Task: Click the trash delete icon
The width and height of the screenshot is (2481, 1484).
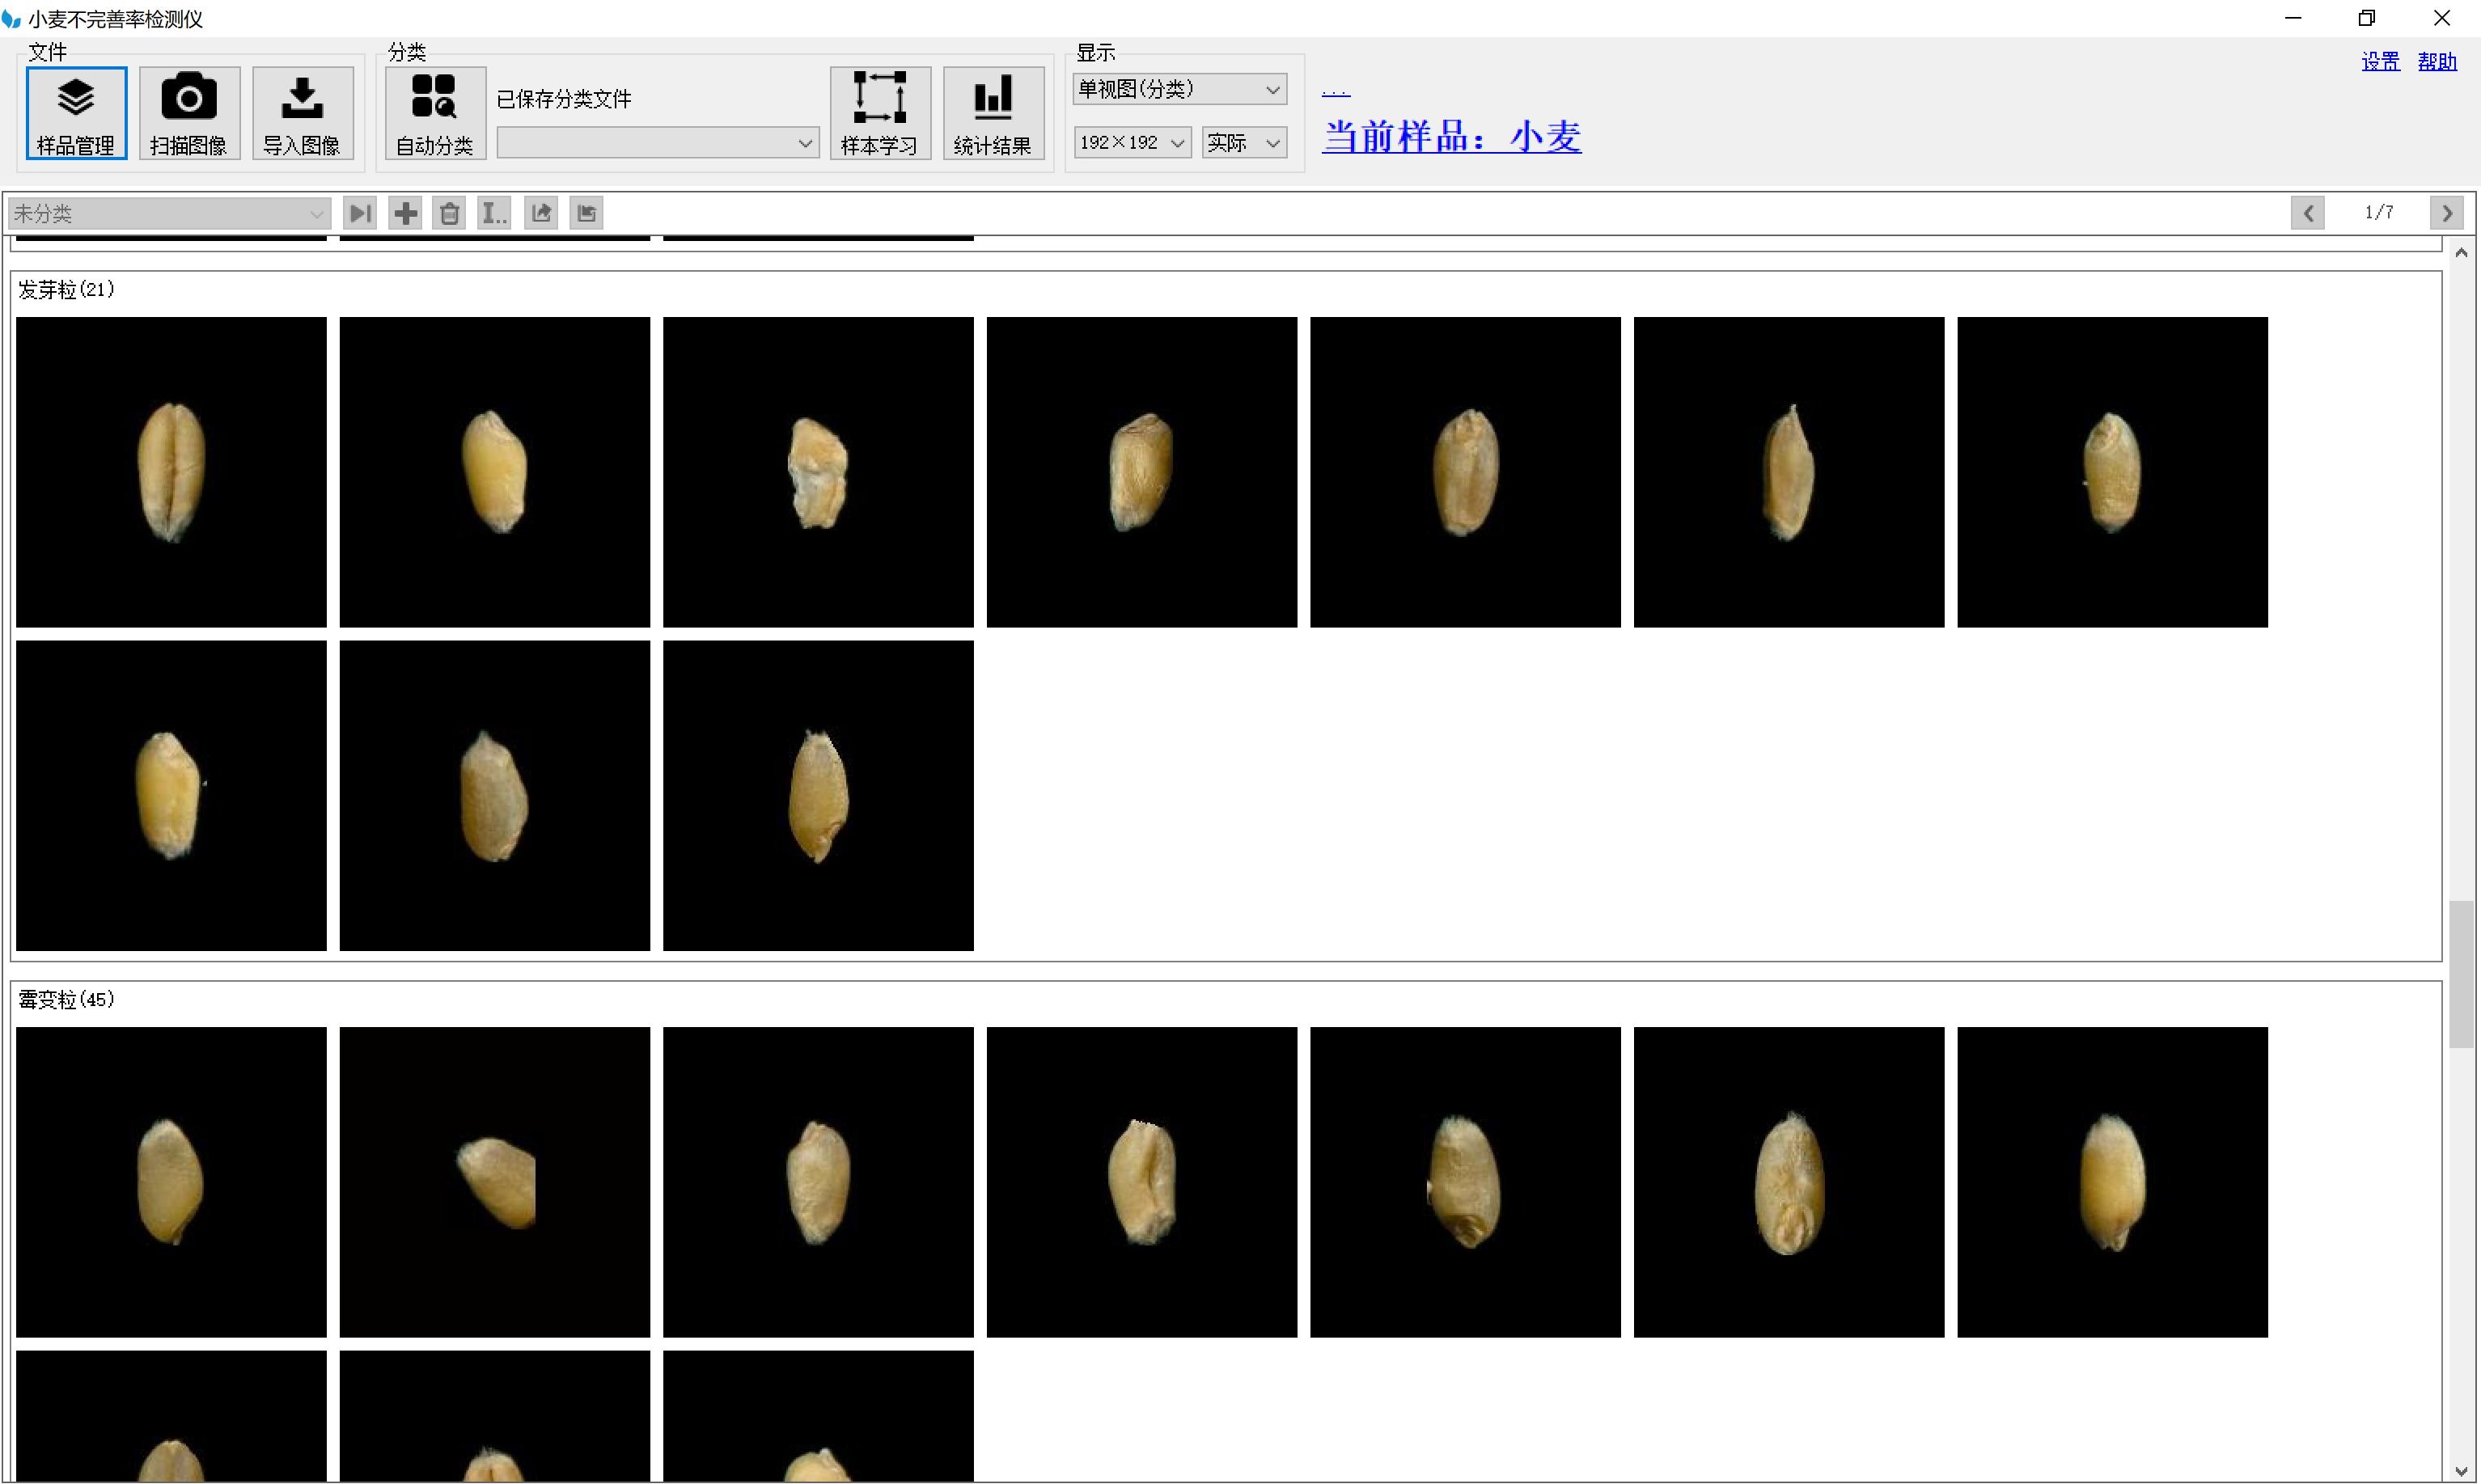Action: tap(450, 213)
